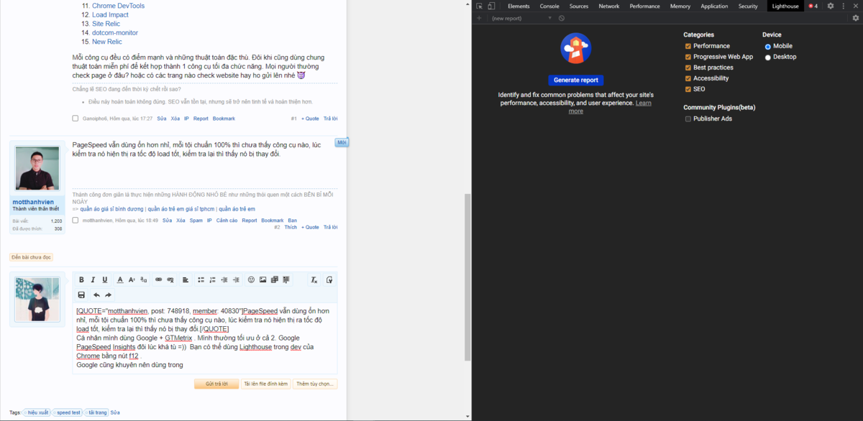
Task: Select the Mobile device radio button
Action: [x=767, y=46]
